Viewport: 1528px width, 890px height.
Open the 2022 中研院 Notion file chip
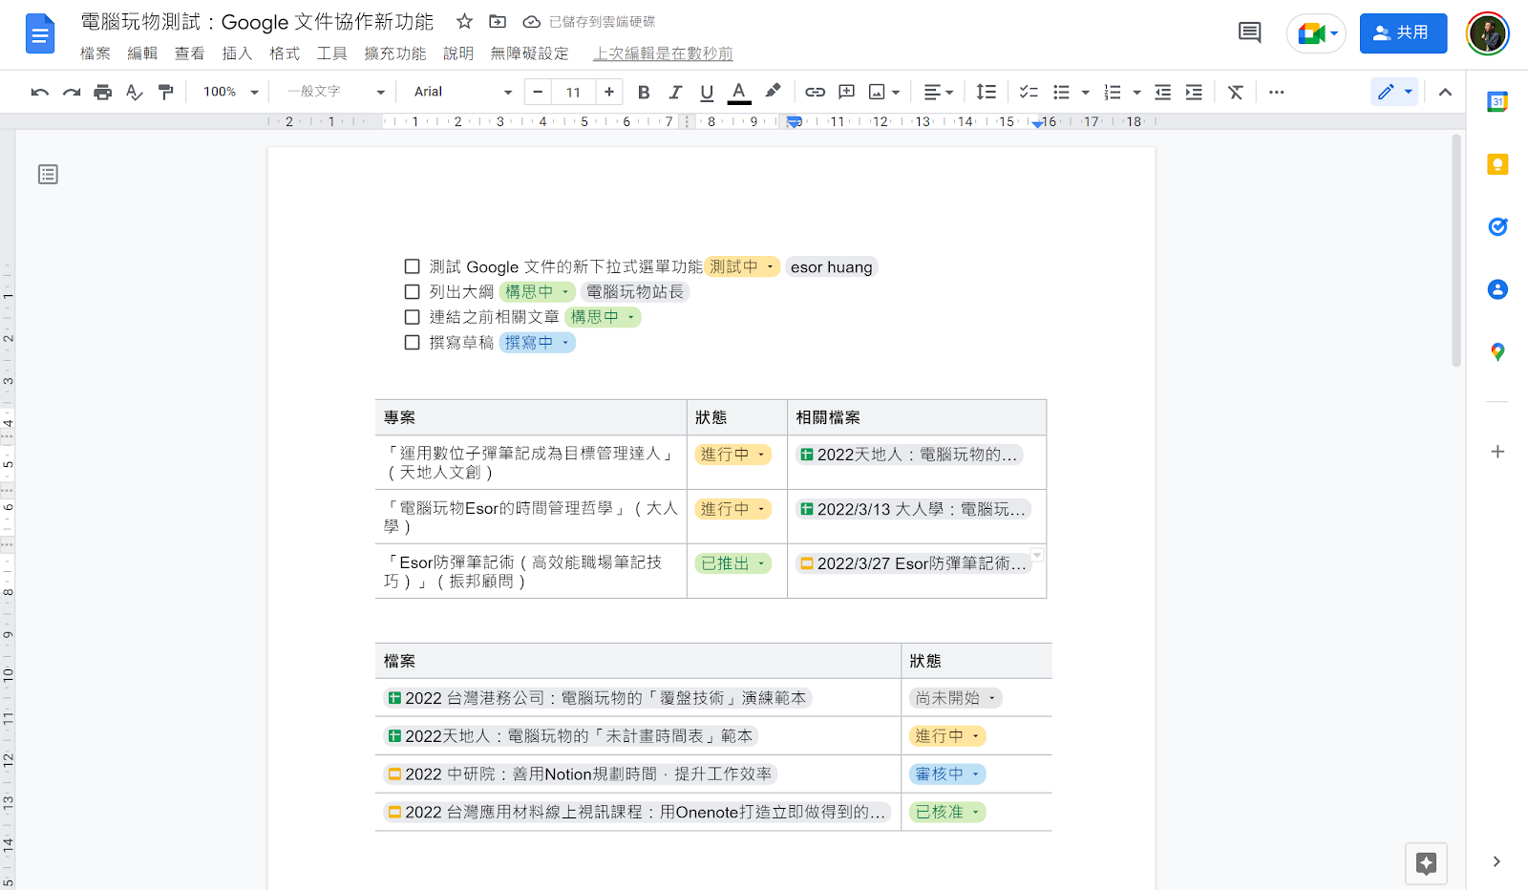click(x=580, y=774)
